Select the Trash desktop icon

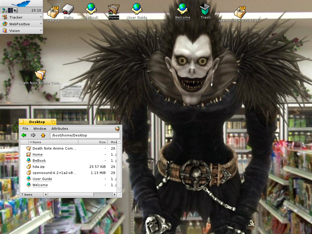pos(205,9)
